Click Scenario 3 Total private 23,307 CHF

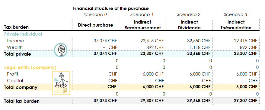click(245, 54)
